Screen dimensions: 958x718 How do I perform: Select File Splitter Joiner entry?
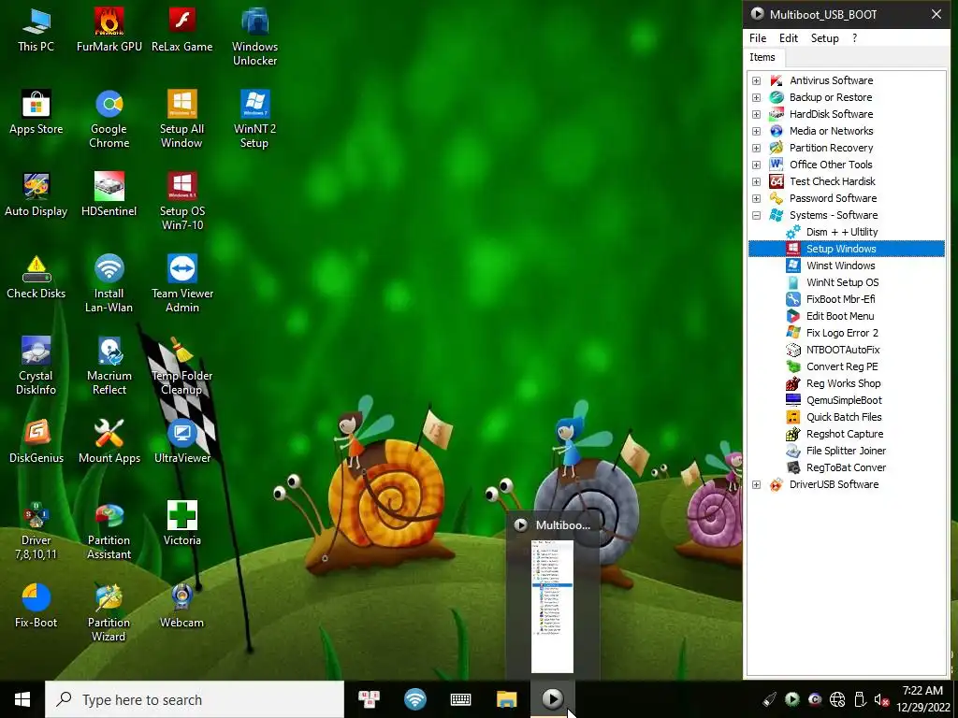coord(846,452)
